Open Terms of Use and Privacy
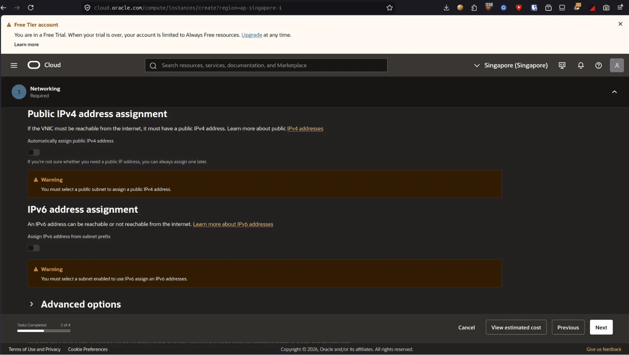This screenshot has width=629, height=355. (x=35, y=349)
